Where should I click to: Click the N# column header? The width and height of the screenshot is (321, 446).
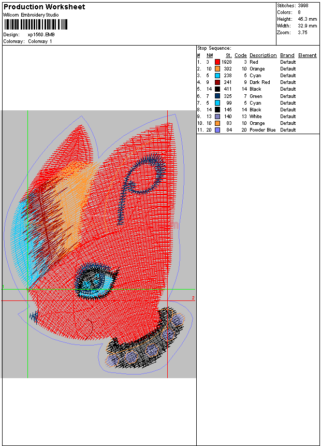point(210,55)
